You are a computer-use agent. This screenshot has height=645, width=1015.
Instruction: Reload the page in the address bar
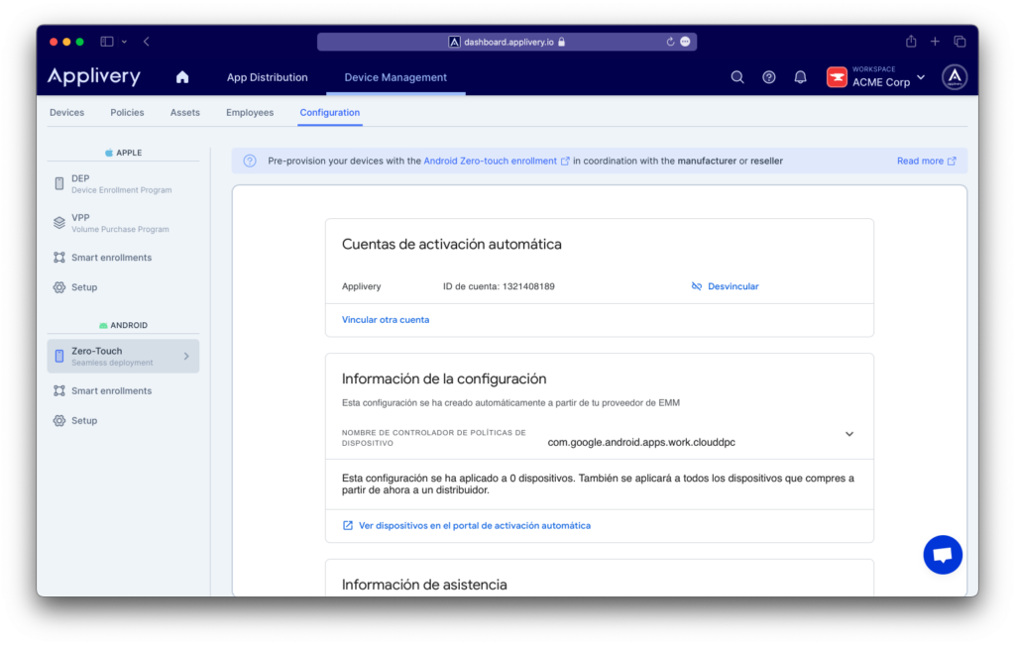click(670, 42)
